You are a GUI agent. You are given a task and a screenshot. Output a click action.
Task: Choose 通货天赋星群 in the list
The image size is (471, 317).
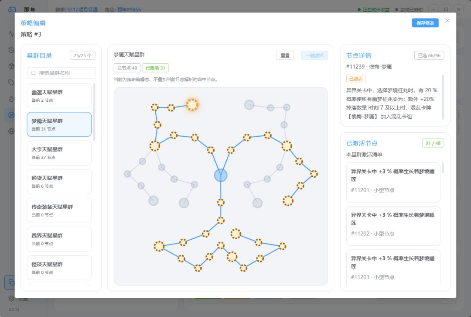pos(59,182)
